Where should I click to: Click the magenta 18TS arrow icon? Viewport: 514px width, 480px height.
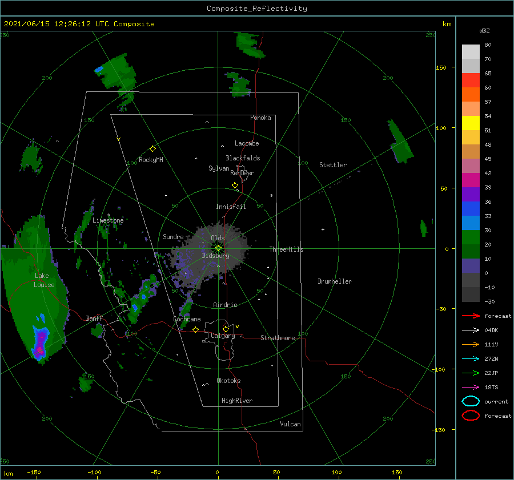(471, 388)
